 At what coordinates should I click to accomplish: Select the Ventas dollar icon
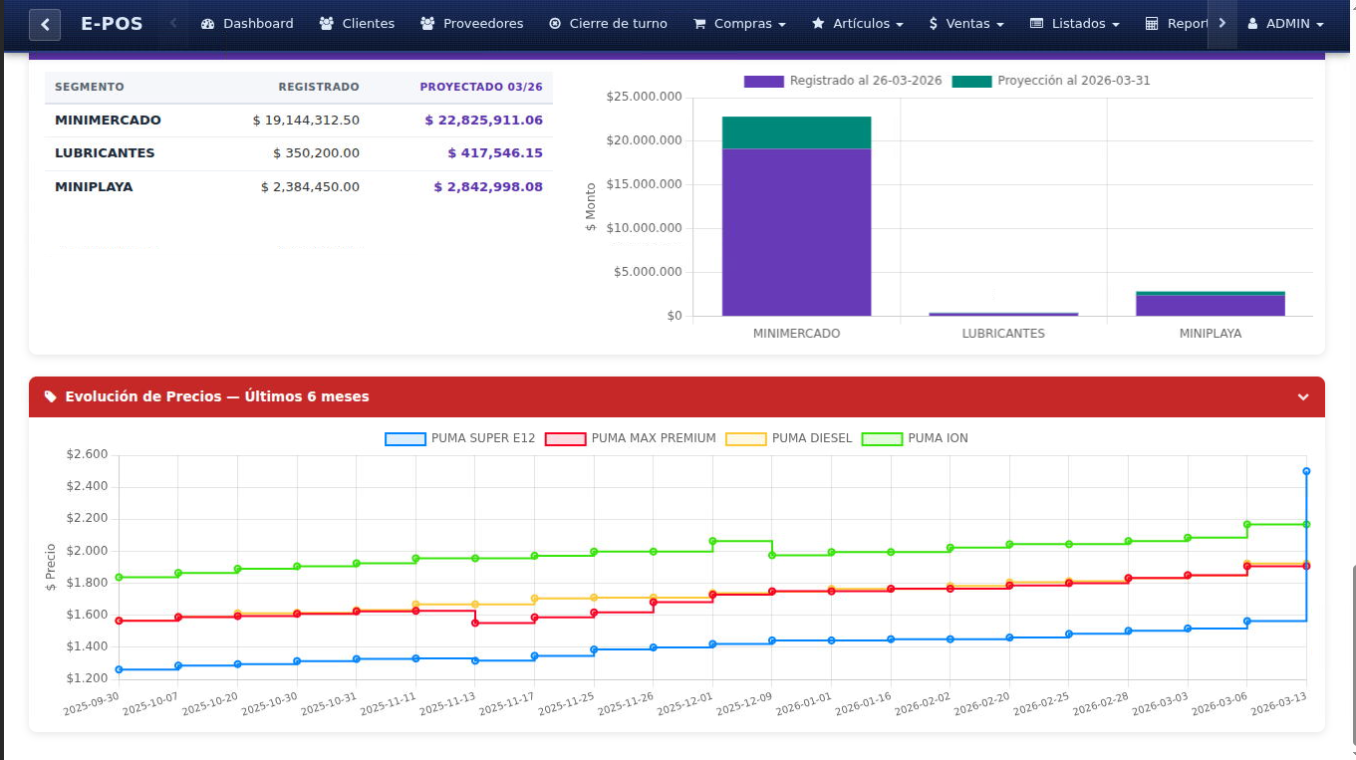point(935,24)
